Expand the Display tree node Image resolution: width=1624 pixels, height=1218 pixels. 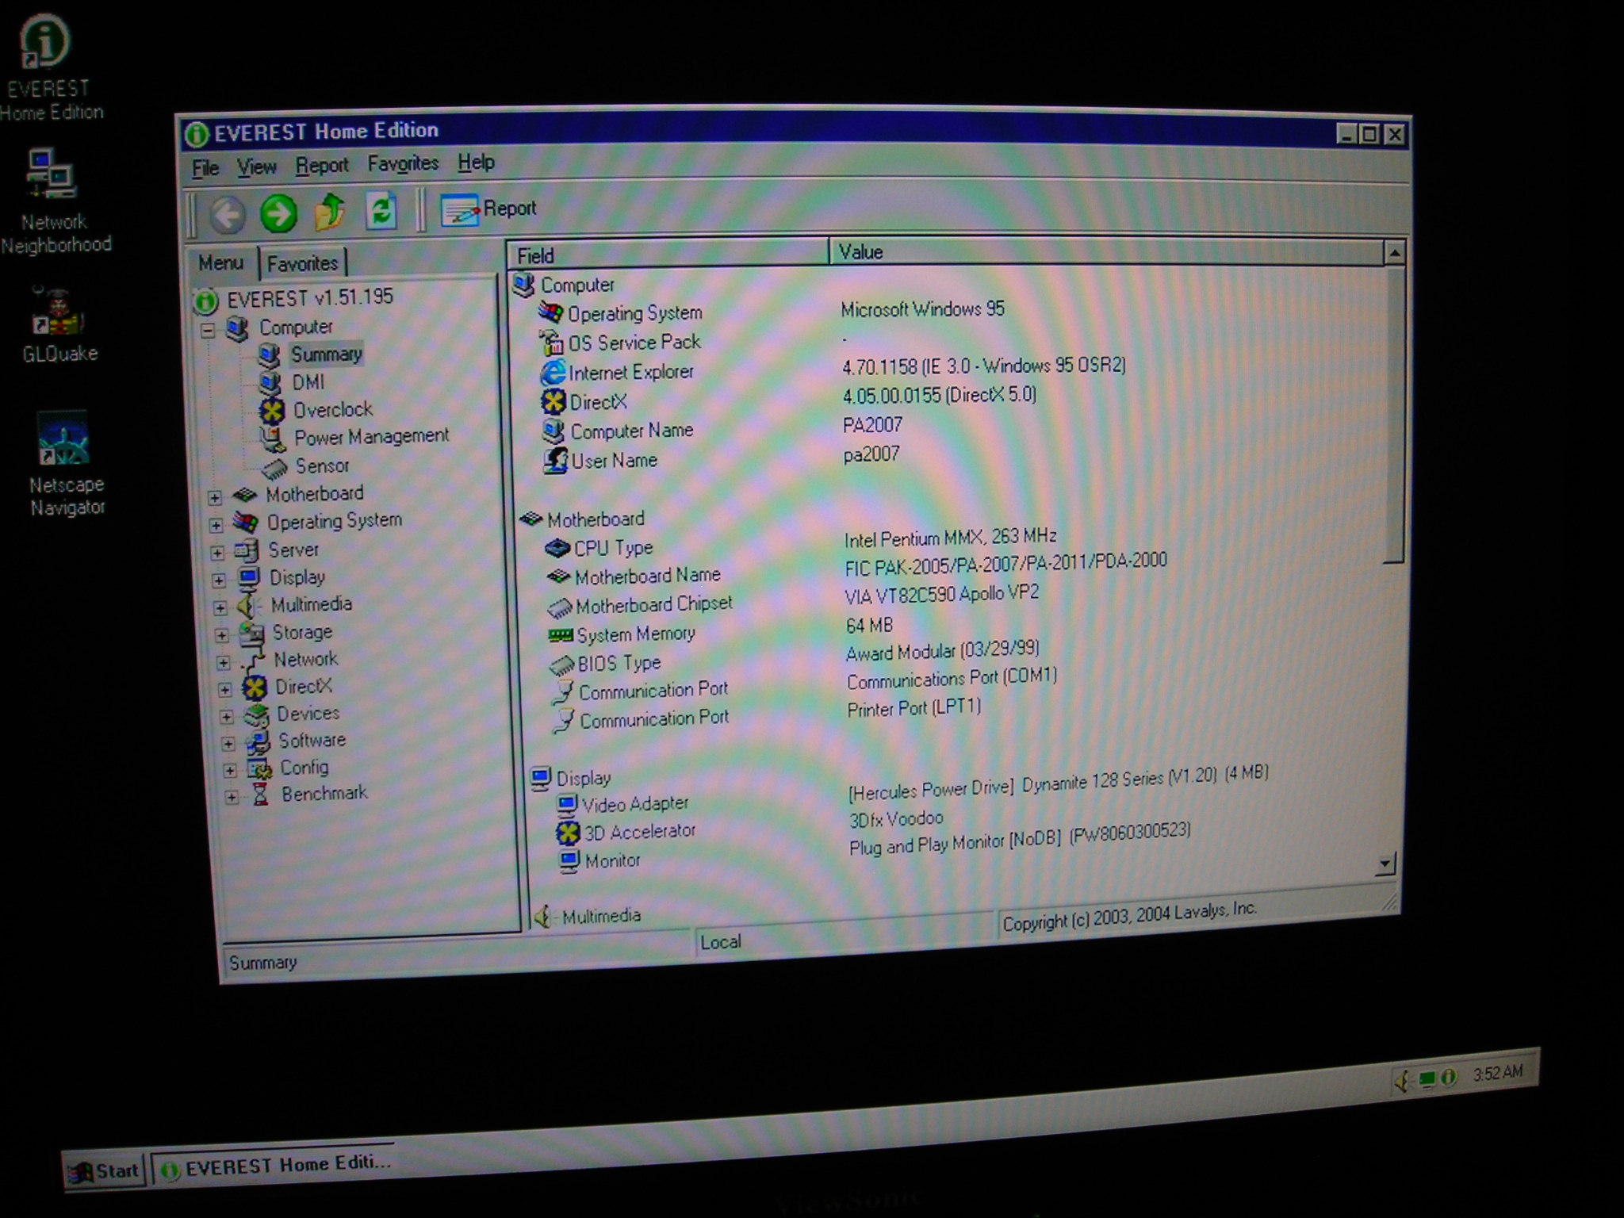coord(219,580)
